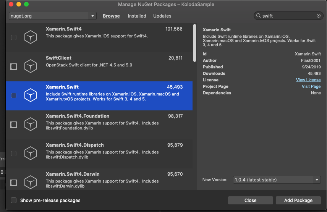Check the SwiftClient package checkbox
The height and width of the screenshot is (212, 327).
[x=14, y=66]
